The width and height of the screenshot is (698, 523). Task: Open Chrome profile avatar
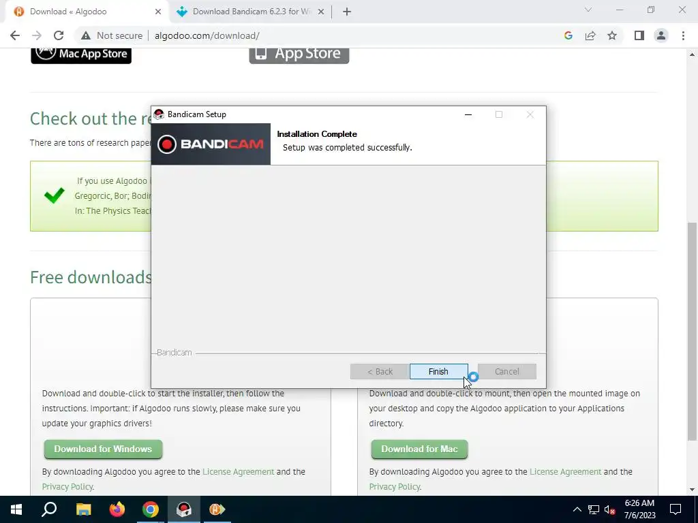661,35
